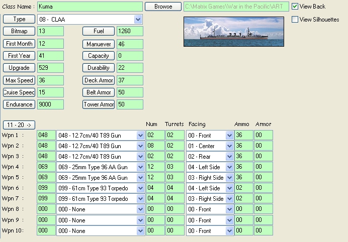Expand Wpn 1 weapon dropdown arrow
This screenshot has width=348, height=242.
tap(140, 136)
